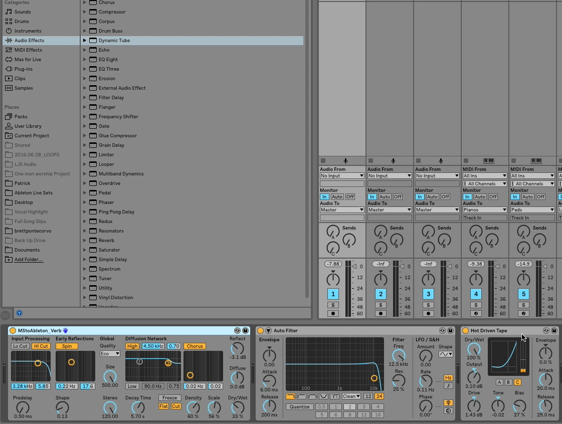Select tape mode B in Hot Driven Tape
The width and height of the screenshot is (562, 424).
[x=508, y=382]
